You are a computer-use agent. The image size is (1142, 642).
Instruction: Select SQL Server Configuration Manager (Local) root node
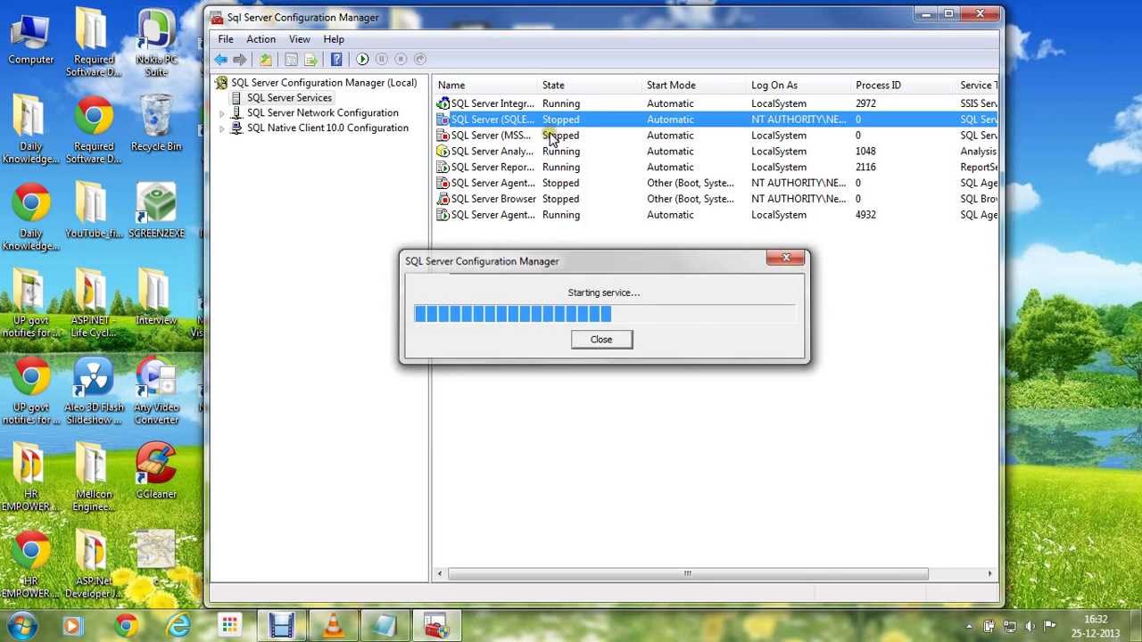(324, 83)
